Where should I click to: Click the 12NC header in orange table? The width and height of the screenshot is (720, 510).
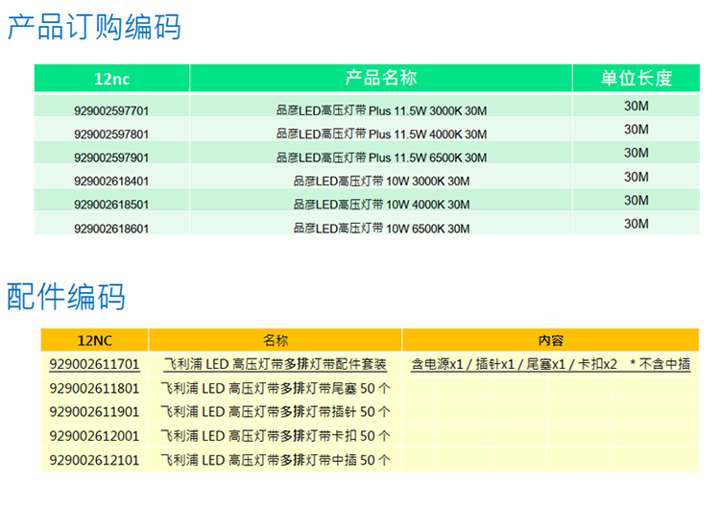coord(95,340)
